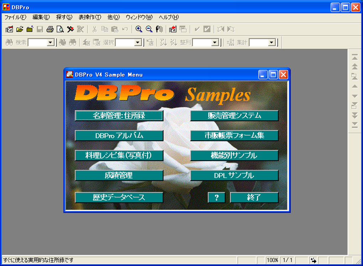Image resolution: width=363 pixels, height=266 pixels.
Task: Open print preview icon
Action: pos(60,29)
